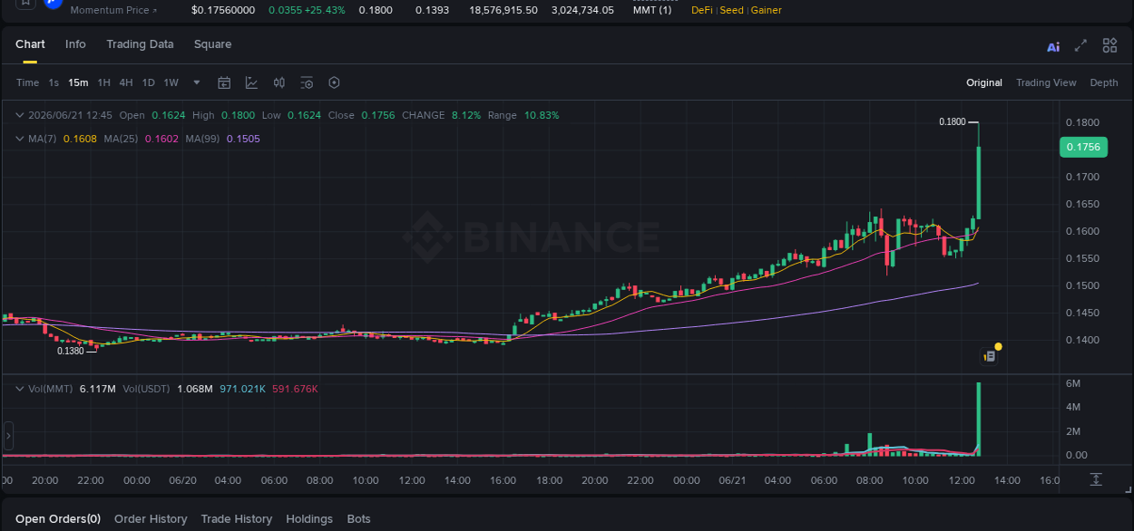Open the Momentum Price link

pos(113,10)
